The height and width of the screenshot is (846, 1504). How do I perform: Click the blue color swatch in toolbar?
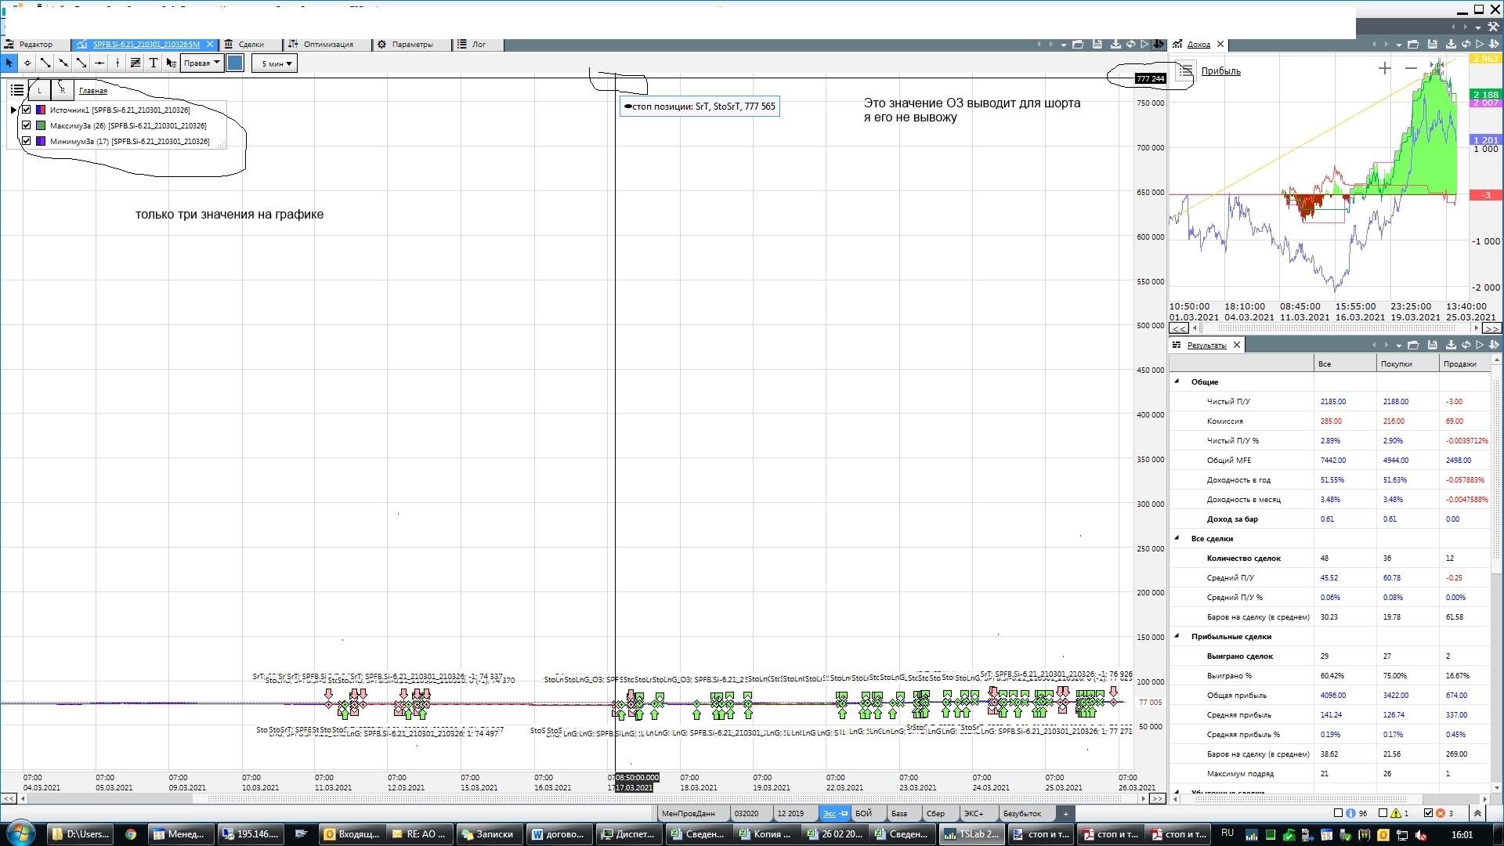tap(234, 63)
